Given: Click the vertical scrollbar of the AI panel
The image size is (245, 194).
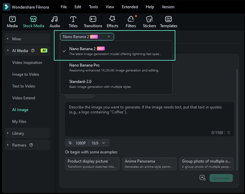Looking at the screenshot, I should tap(237, 120).
